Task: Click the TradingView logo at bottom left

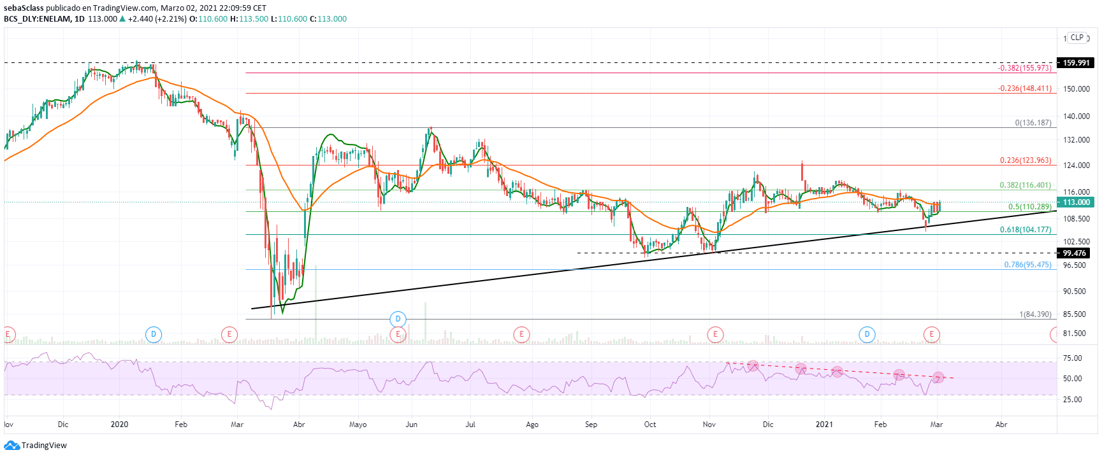Action: click(x=36, y=446)
